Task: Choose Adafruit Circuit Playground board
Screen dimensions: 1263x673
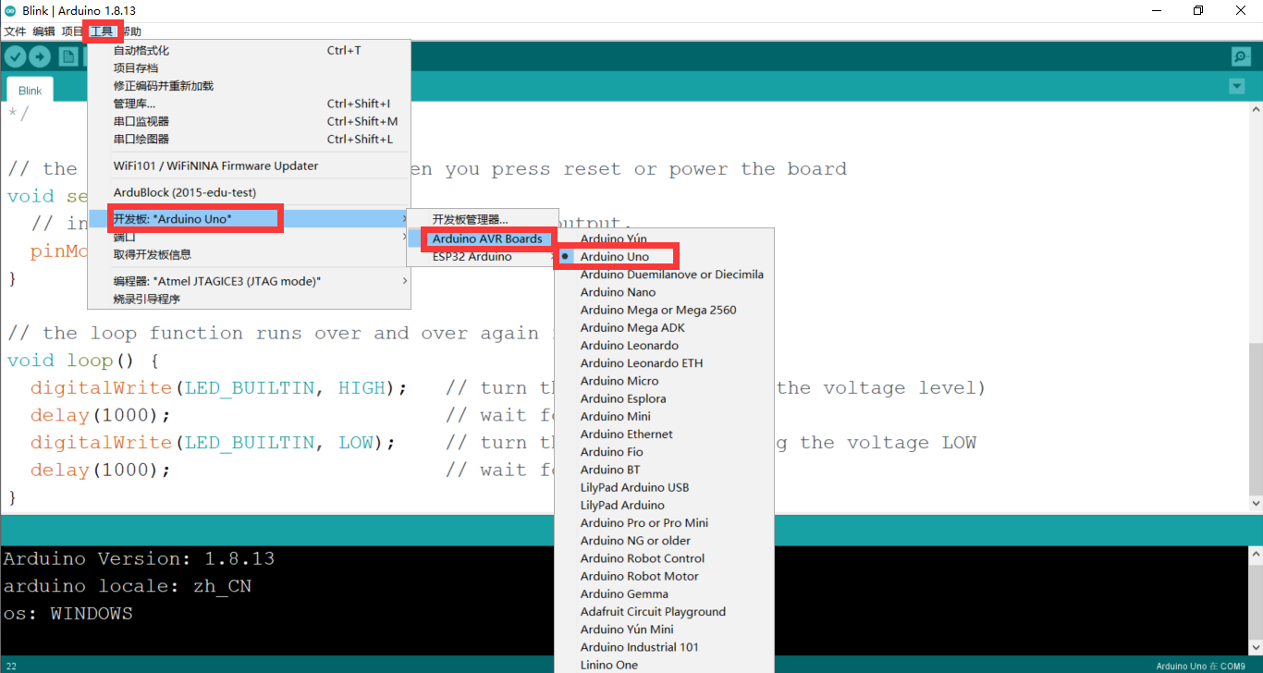Action: (x=664, y=612)
